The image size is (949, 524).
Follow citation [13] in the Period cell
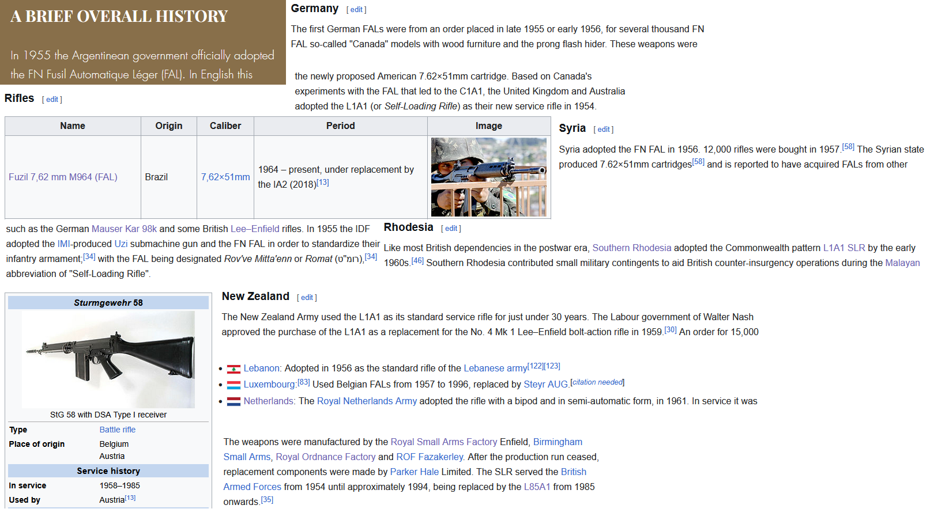coord(323,183)
